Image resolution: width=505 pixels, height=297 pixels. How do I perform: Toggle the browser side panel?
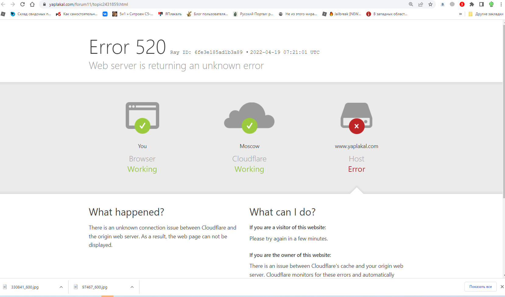tap(482, 4)
